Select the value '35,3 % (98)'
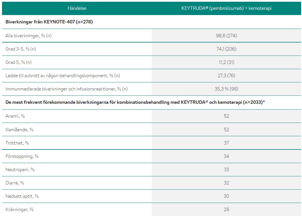Image resolution: width=302 pixels, height=216 pixels. click(x=226, y=89)
